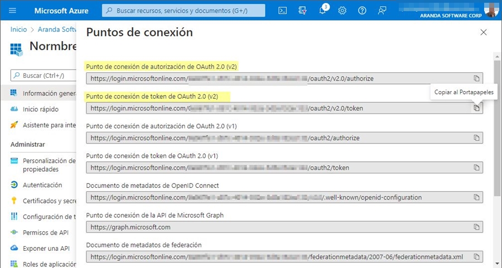Click the user account avatar

[x=491, y=10]
